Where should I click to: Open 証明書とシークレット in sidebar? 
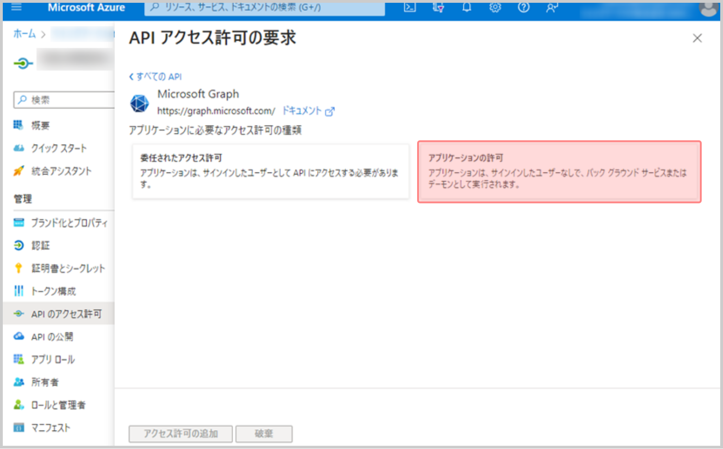(68, 268)
